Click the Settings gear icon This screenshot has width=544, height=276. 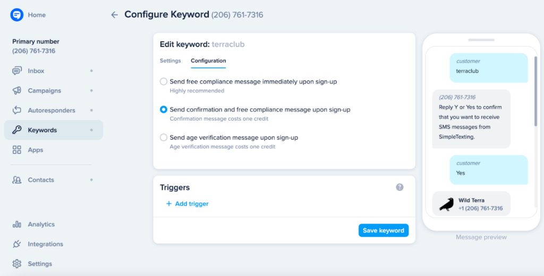click(17, 264)
